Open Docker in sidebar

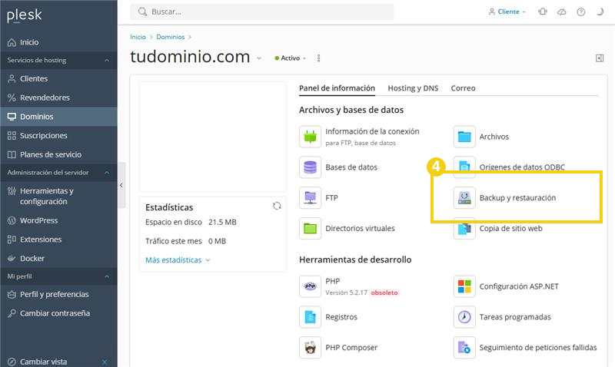pyautogui.click(x=59, y=259)
